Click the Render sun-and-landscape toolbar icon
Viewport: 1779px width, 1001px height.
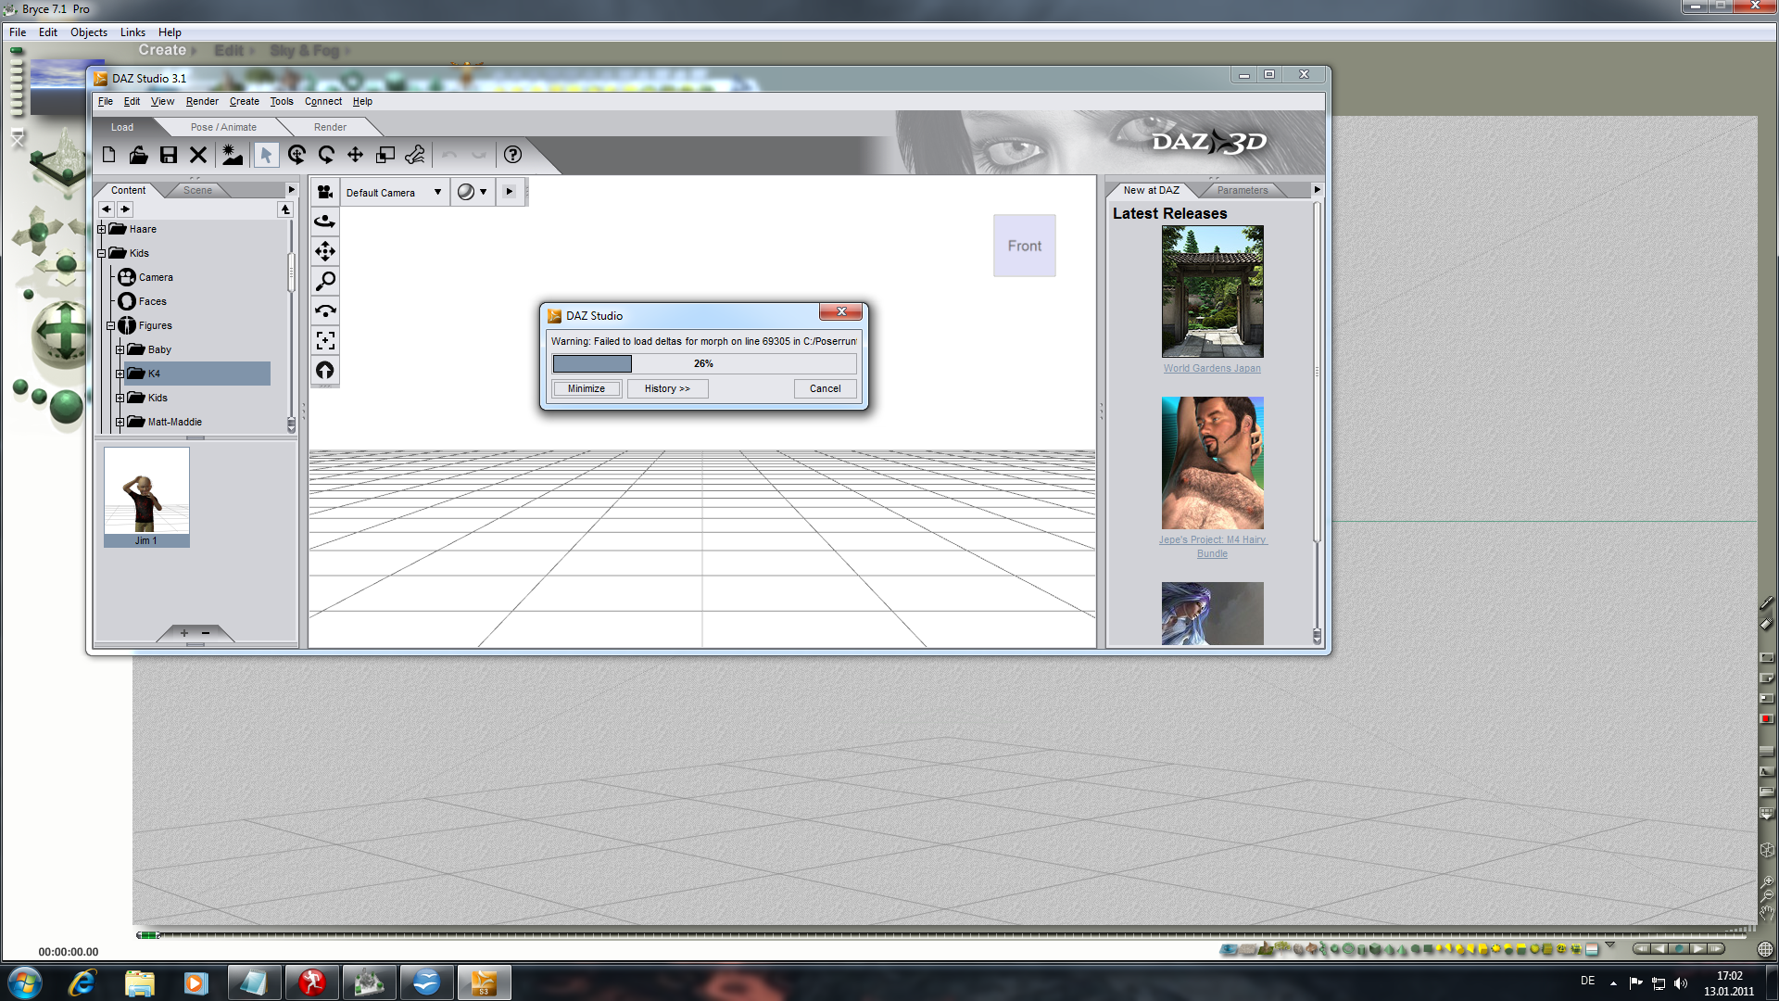(232, 155)
